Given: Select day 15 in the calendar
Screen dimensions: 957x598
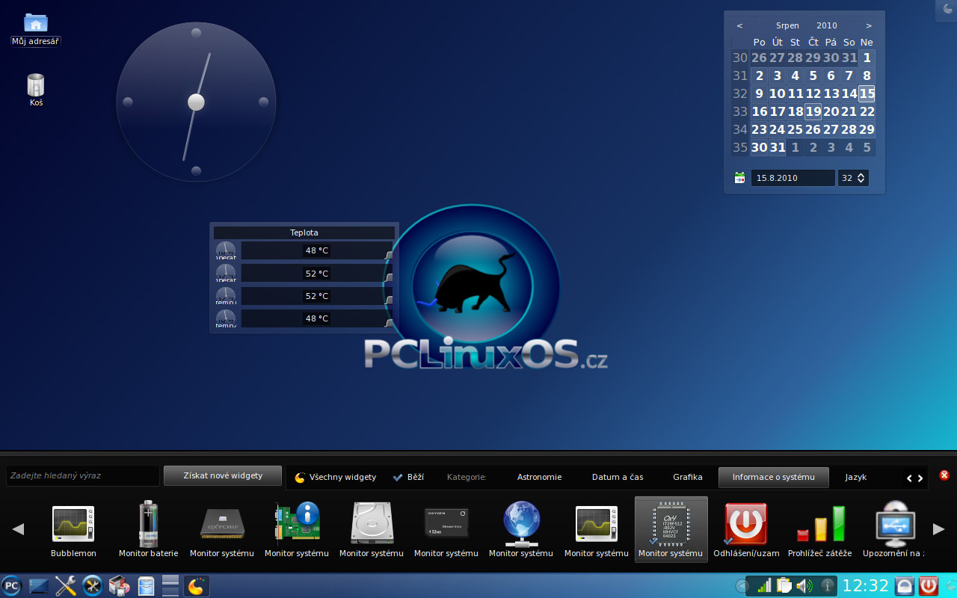Looking at the screenshot, I should (x=867, y=93).
